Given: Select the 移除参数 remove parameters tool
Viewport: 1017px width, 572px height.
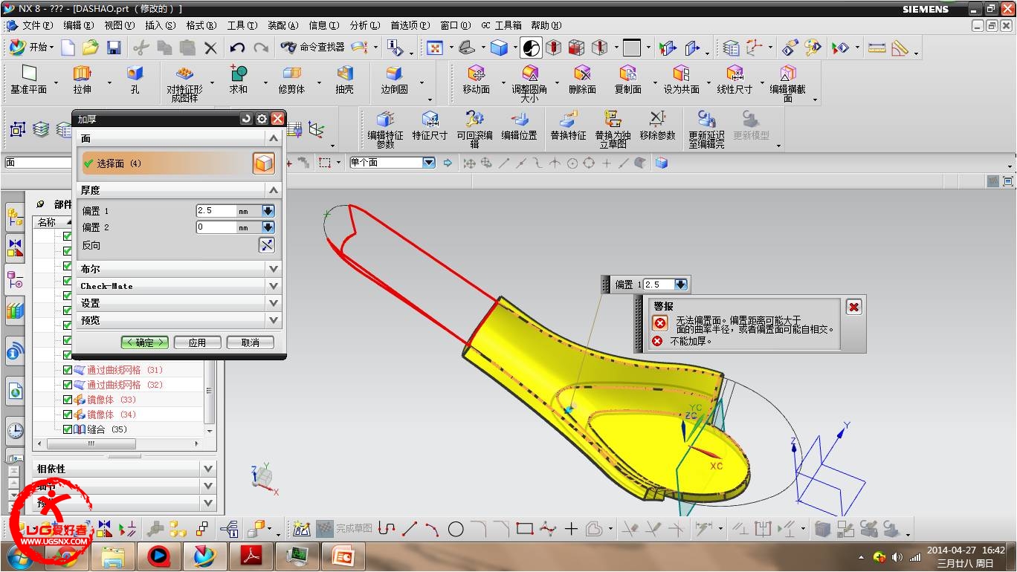Looking at the screenshot, I should [x=657, y=119].
